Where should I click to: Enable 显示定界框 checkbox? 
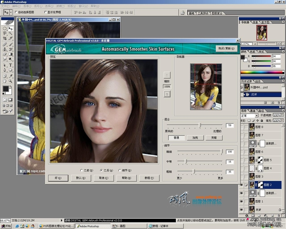pyautogui.click(x=45, y=12)
